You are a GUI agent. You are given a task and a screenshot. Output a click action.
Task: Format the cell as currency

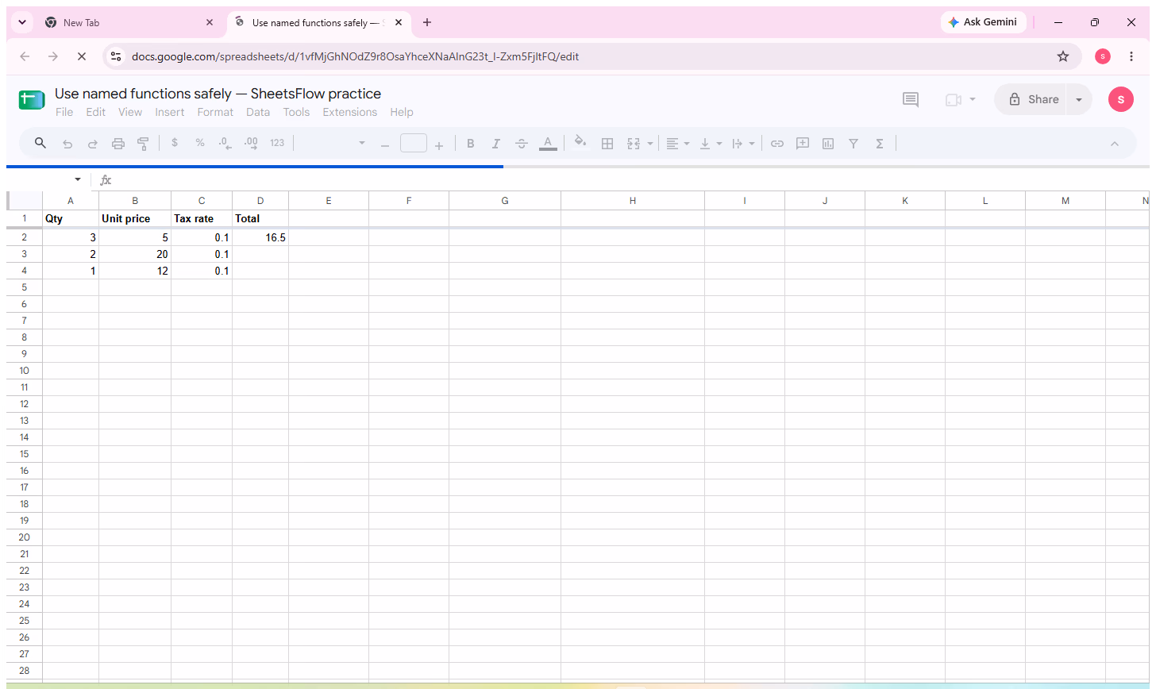(x=175, y=143)
